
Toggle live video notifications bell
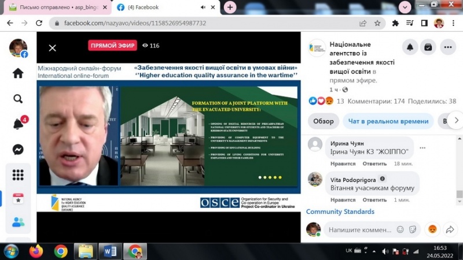[410, 47]
